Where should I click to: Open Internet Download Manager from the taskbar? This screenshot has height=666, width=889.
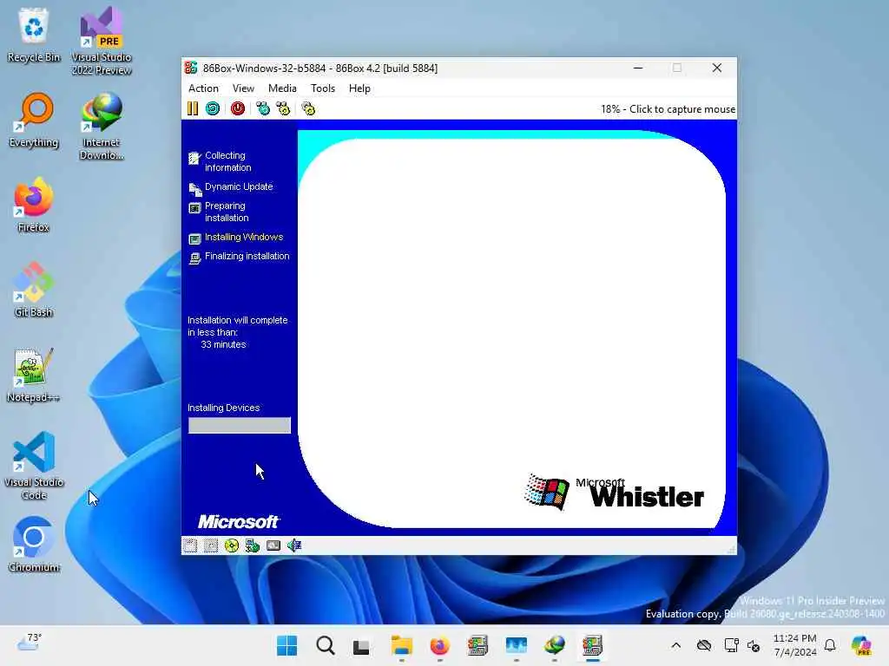[555, 645]
